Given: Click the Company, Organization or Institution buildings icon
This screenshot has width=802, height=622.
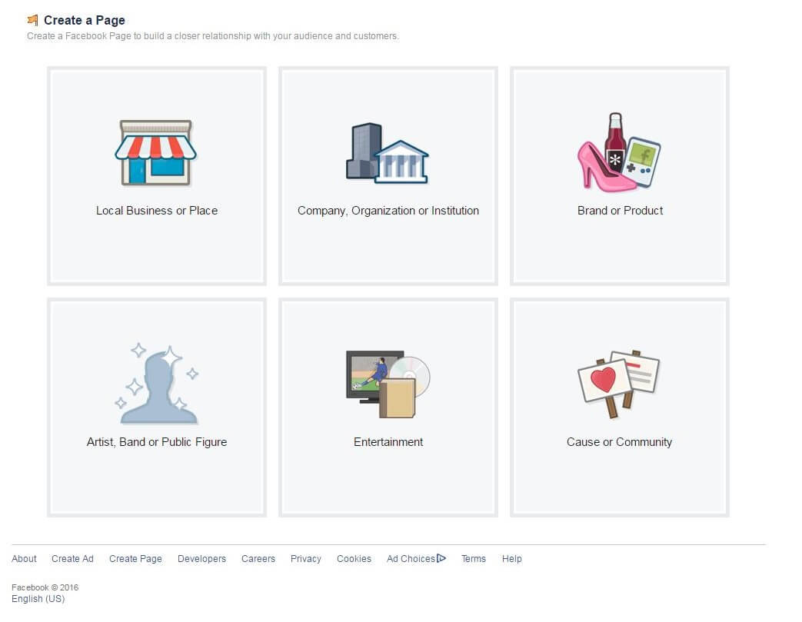Looking at the screenshot, I should coord(388,151).
